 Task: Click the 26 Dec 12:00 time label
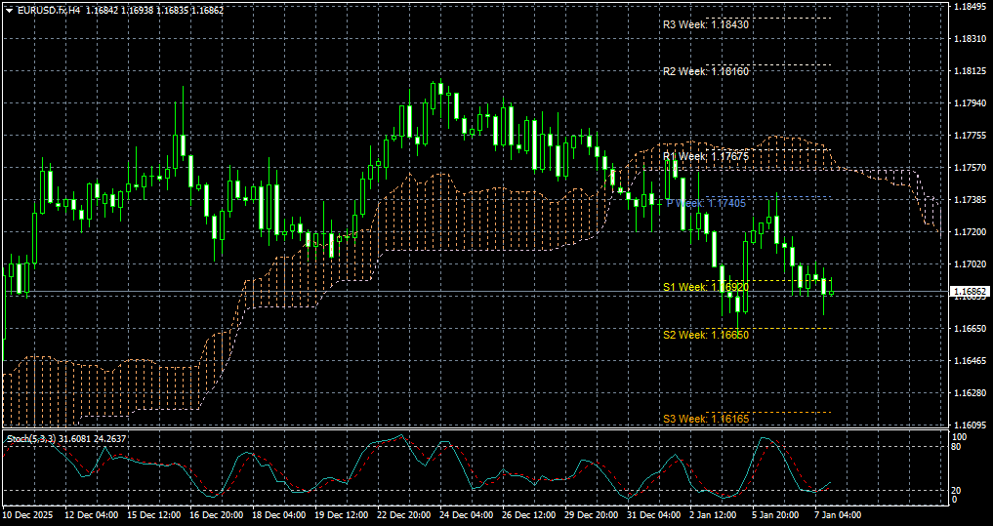point(529,516)
